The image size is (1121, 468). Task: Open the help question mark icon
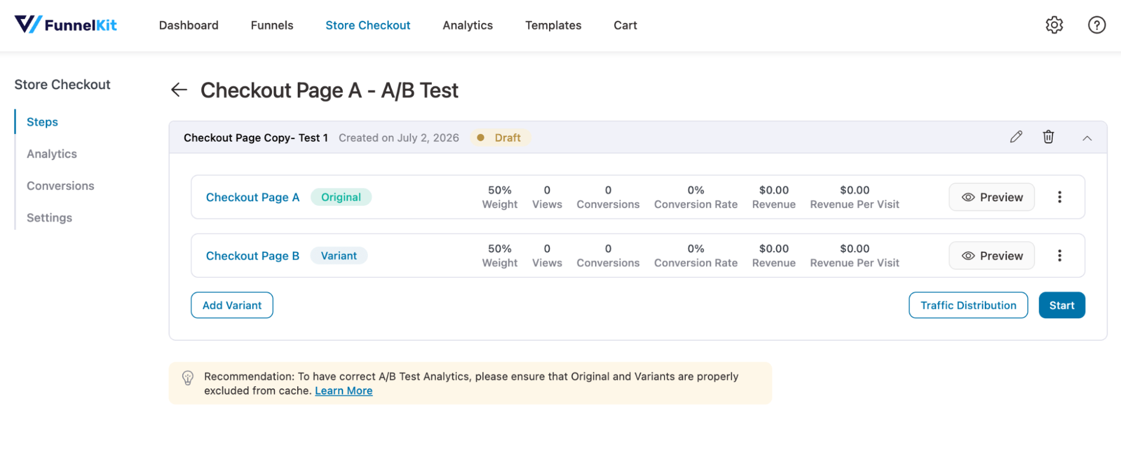(x=1097, y=25)
